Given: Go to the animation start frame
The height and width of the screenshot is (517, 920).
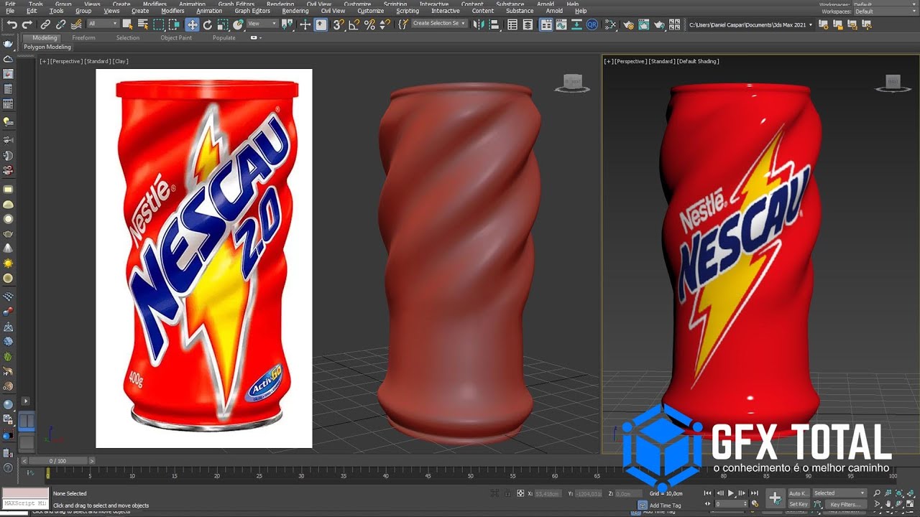Looking at the screenshot, I should [x=708, y=493].
